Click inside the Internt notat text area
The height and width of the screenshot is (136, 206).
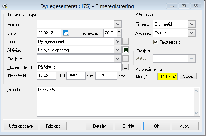point(115,102)
